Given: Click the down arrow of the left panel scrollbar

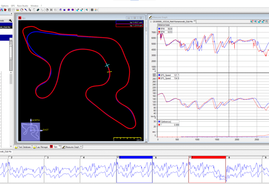Looking at the screenshot, I should pos(11,146).
